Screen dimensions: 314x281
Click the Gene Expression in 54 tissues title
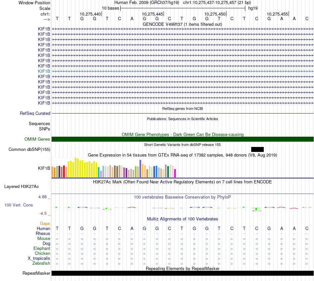[182, 155]
